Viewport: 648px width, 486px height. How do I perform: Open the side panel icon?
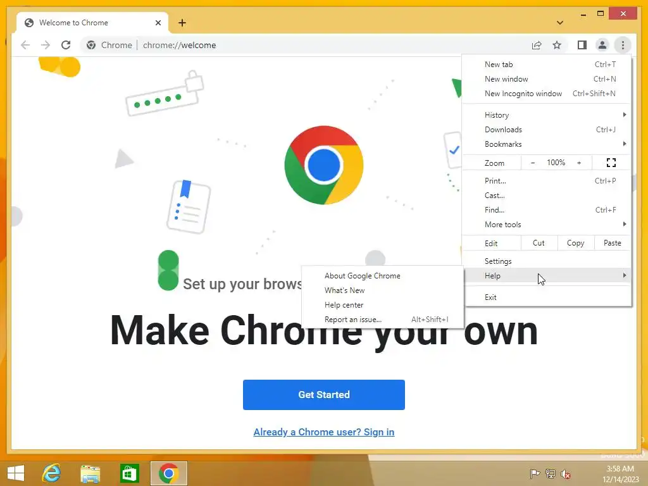tap(582, 45)
